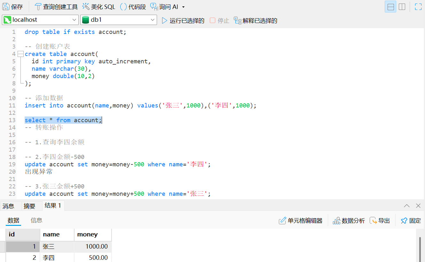Open Data Analysis (数据分析)
Screen dimensions: 425x262
pos(349,221)
